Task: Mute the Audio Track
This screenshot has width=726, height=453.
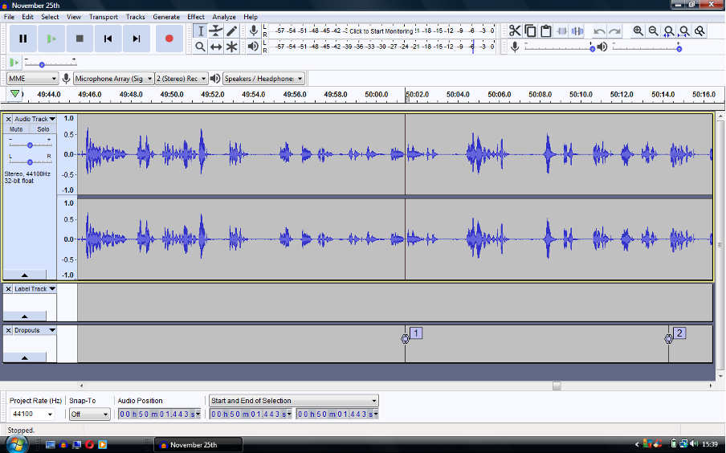Action: coord(16,129)
